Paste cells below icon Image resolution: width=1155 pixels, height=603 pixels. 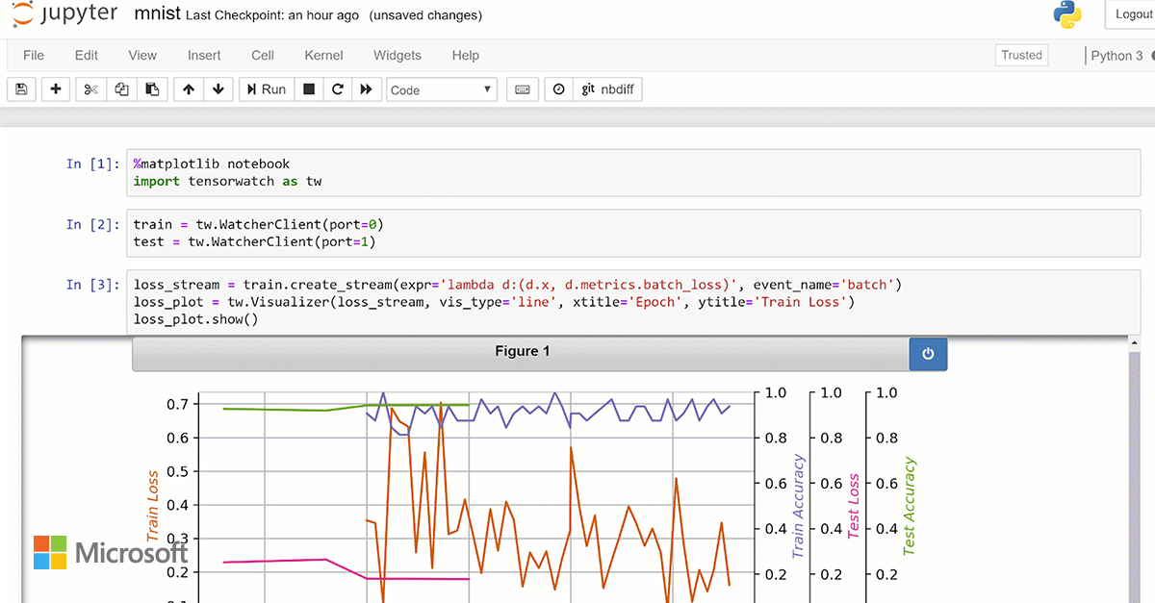(152, 89)
